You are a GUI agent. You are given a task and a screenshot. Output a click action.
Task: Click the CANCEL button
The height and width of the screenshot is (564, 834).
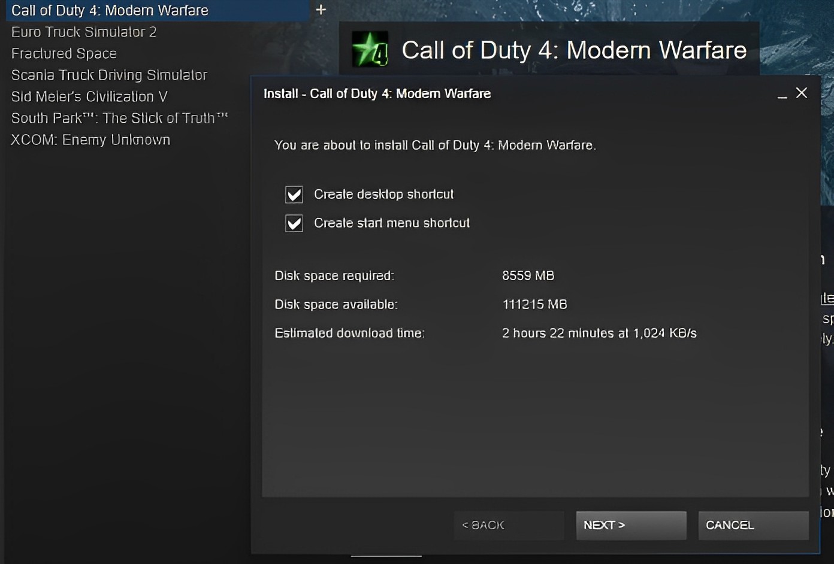point(753,525)
